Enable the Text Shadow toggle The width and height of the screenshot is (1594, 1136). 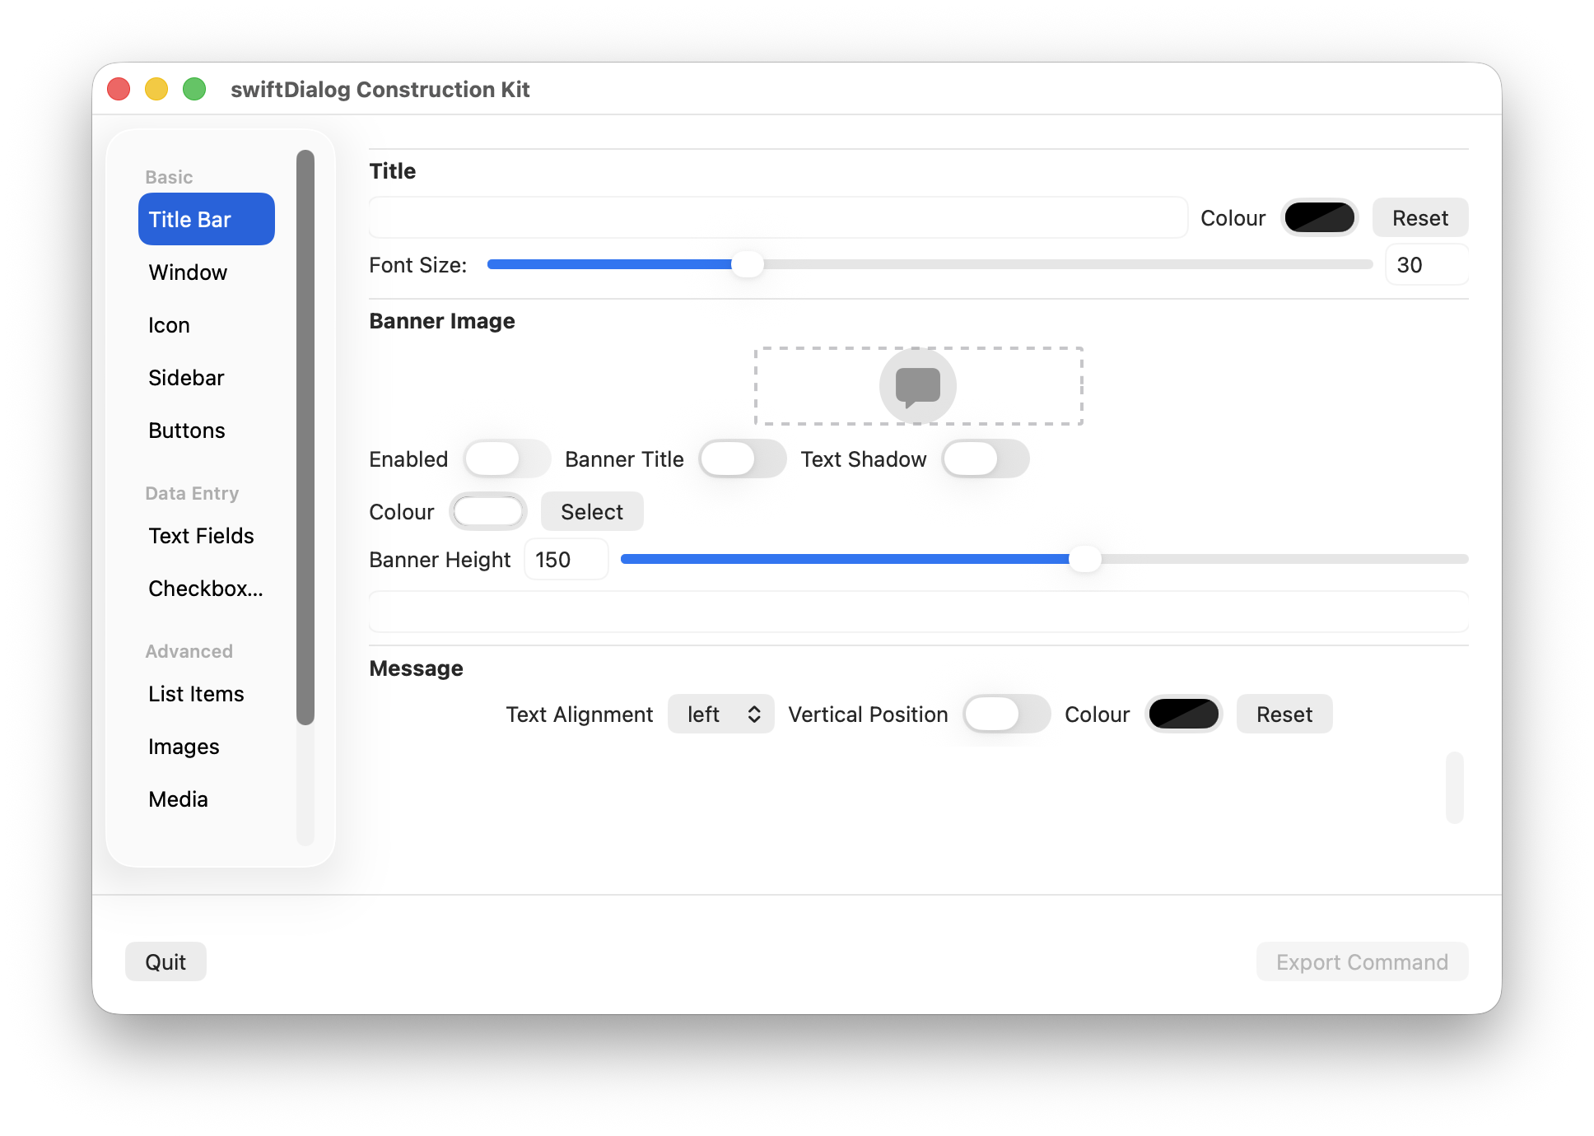(984, 459)
